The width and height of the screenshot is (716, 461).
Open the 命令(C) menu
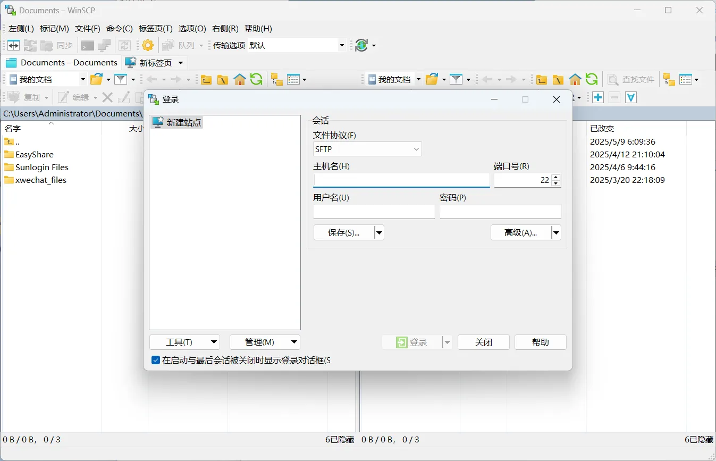pyautogui.click(x=120, y=29)
